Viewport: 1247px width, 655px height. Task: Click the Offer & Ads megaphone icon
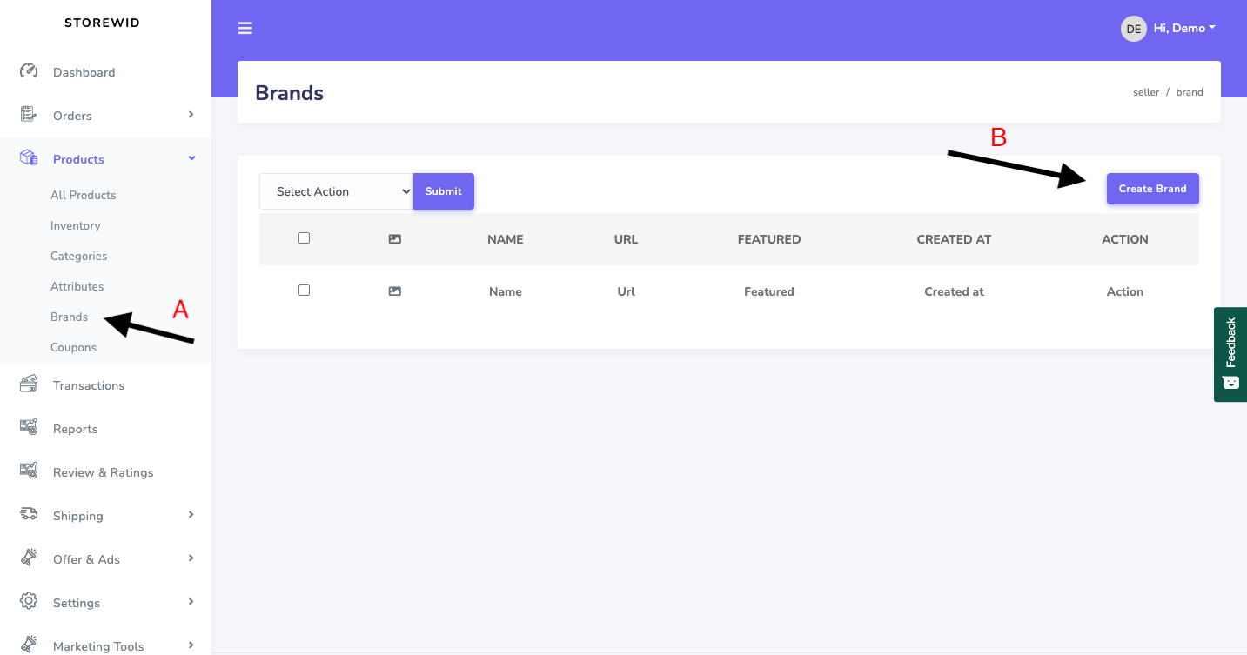pyautogui.click(x=29, y=558)
